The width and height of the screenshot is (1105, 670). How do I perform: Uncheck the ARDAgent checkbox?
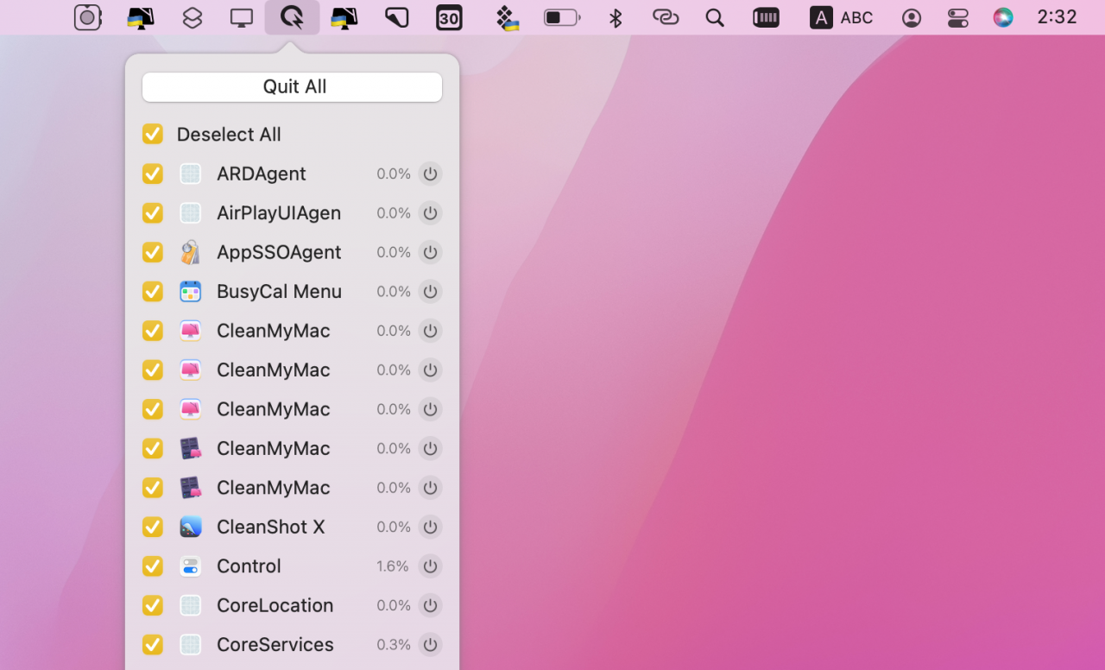coord(153,174)
